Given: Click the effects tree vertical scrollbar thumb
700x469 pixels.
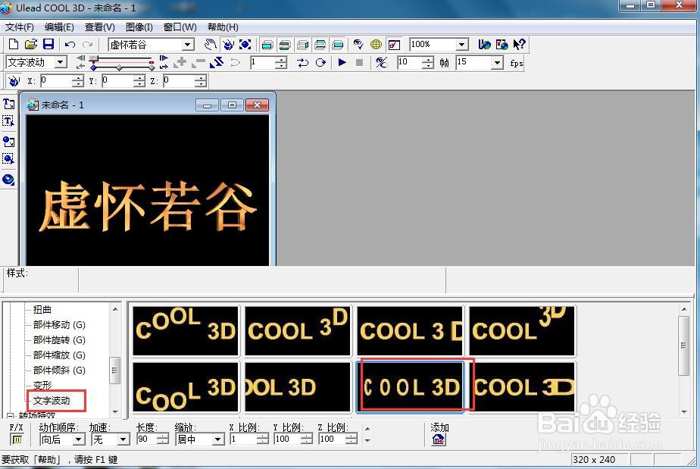Looking at the screenshot, I should [114, 371].
